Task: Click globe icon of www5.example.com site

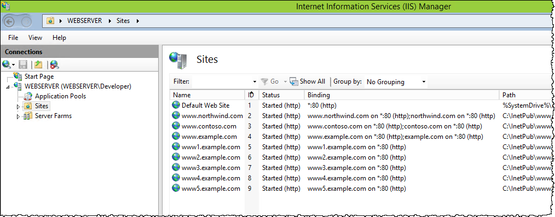Action: [x=176, y=189]
